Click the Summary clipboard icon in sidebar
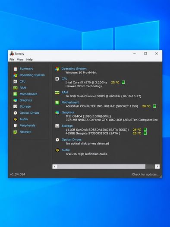170x227 pixels. (x=15, y=69)
